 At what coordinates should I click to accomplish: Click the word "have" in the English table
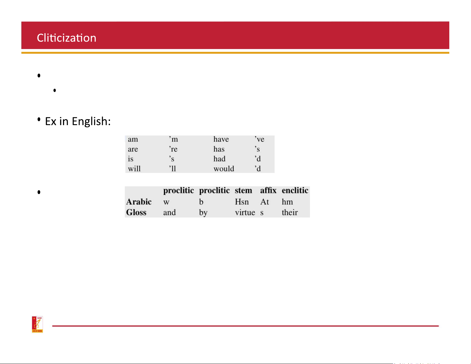coord(221,139)
